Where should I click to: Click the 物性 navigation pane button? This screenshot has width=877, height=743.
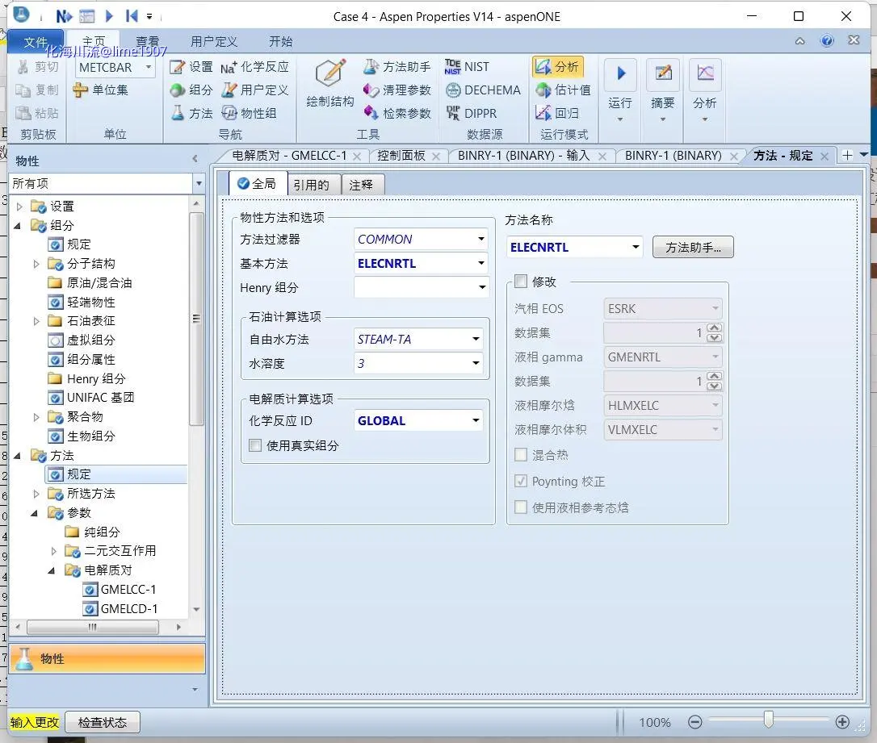(x=107, y=658)
